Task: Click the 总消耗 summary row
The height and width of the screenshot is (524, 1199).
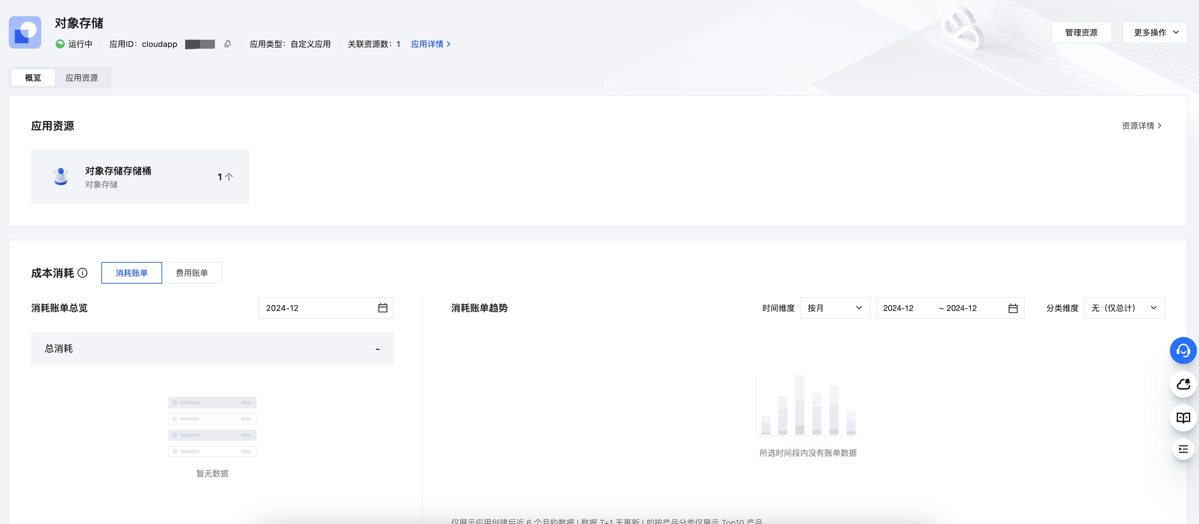Action: (212, 348)
